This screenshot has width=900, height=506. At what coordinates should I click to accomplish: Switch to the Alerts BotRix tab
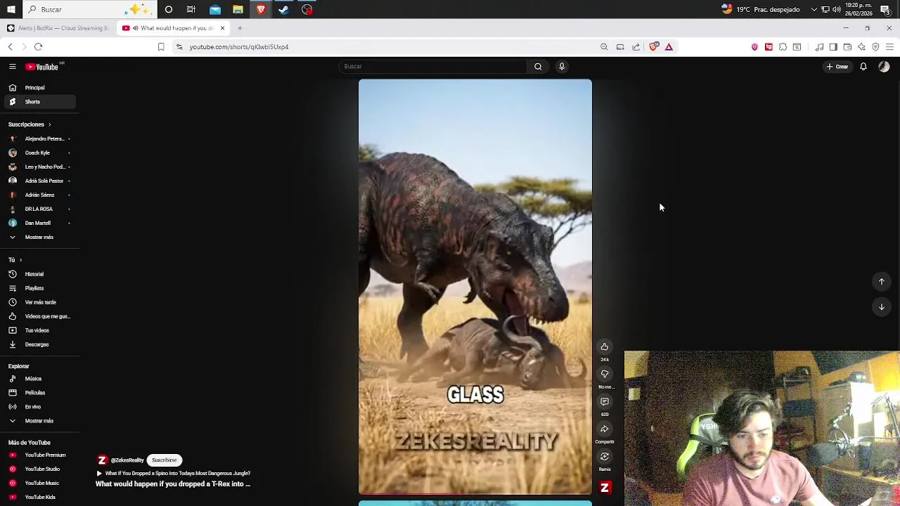(x=58, y=28)
